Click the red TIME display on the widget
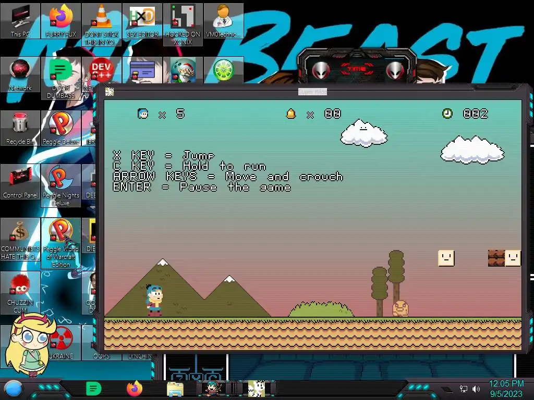The width and height of the screenshot is (534, 400). tap(358, 69)
